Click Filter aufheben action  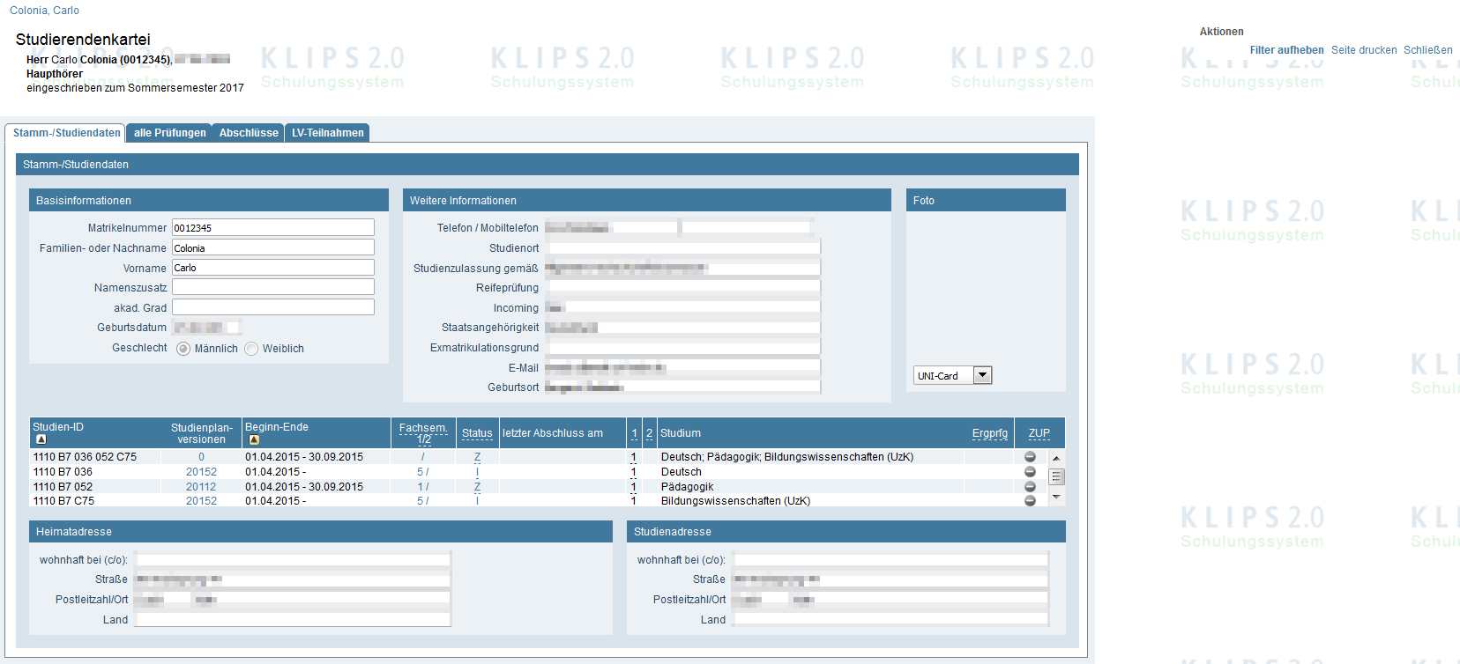pyautogui.click(x=1286, y=50)
